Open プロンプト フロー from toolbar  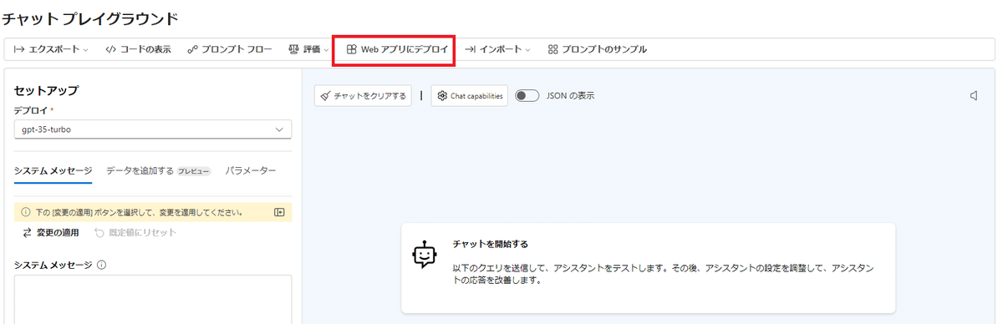(x=230, y=49)
